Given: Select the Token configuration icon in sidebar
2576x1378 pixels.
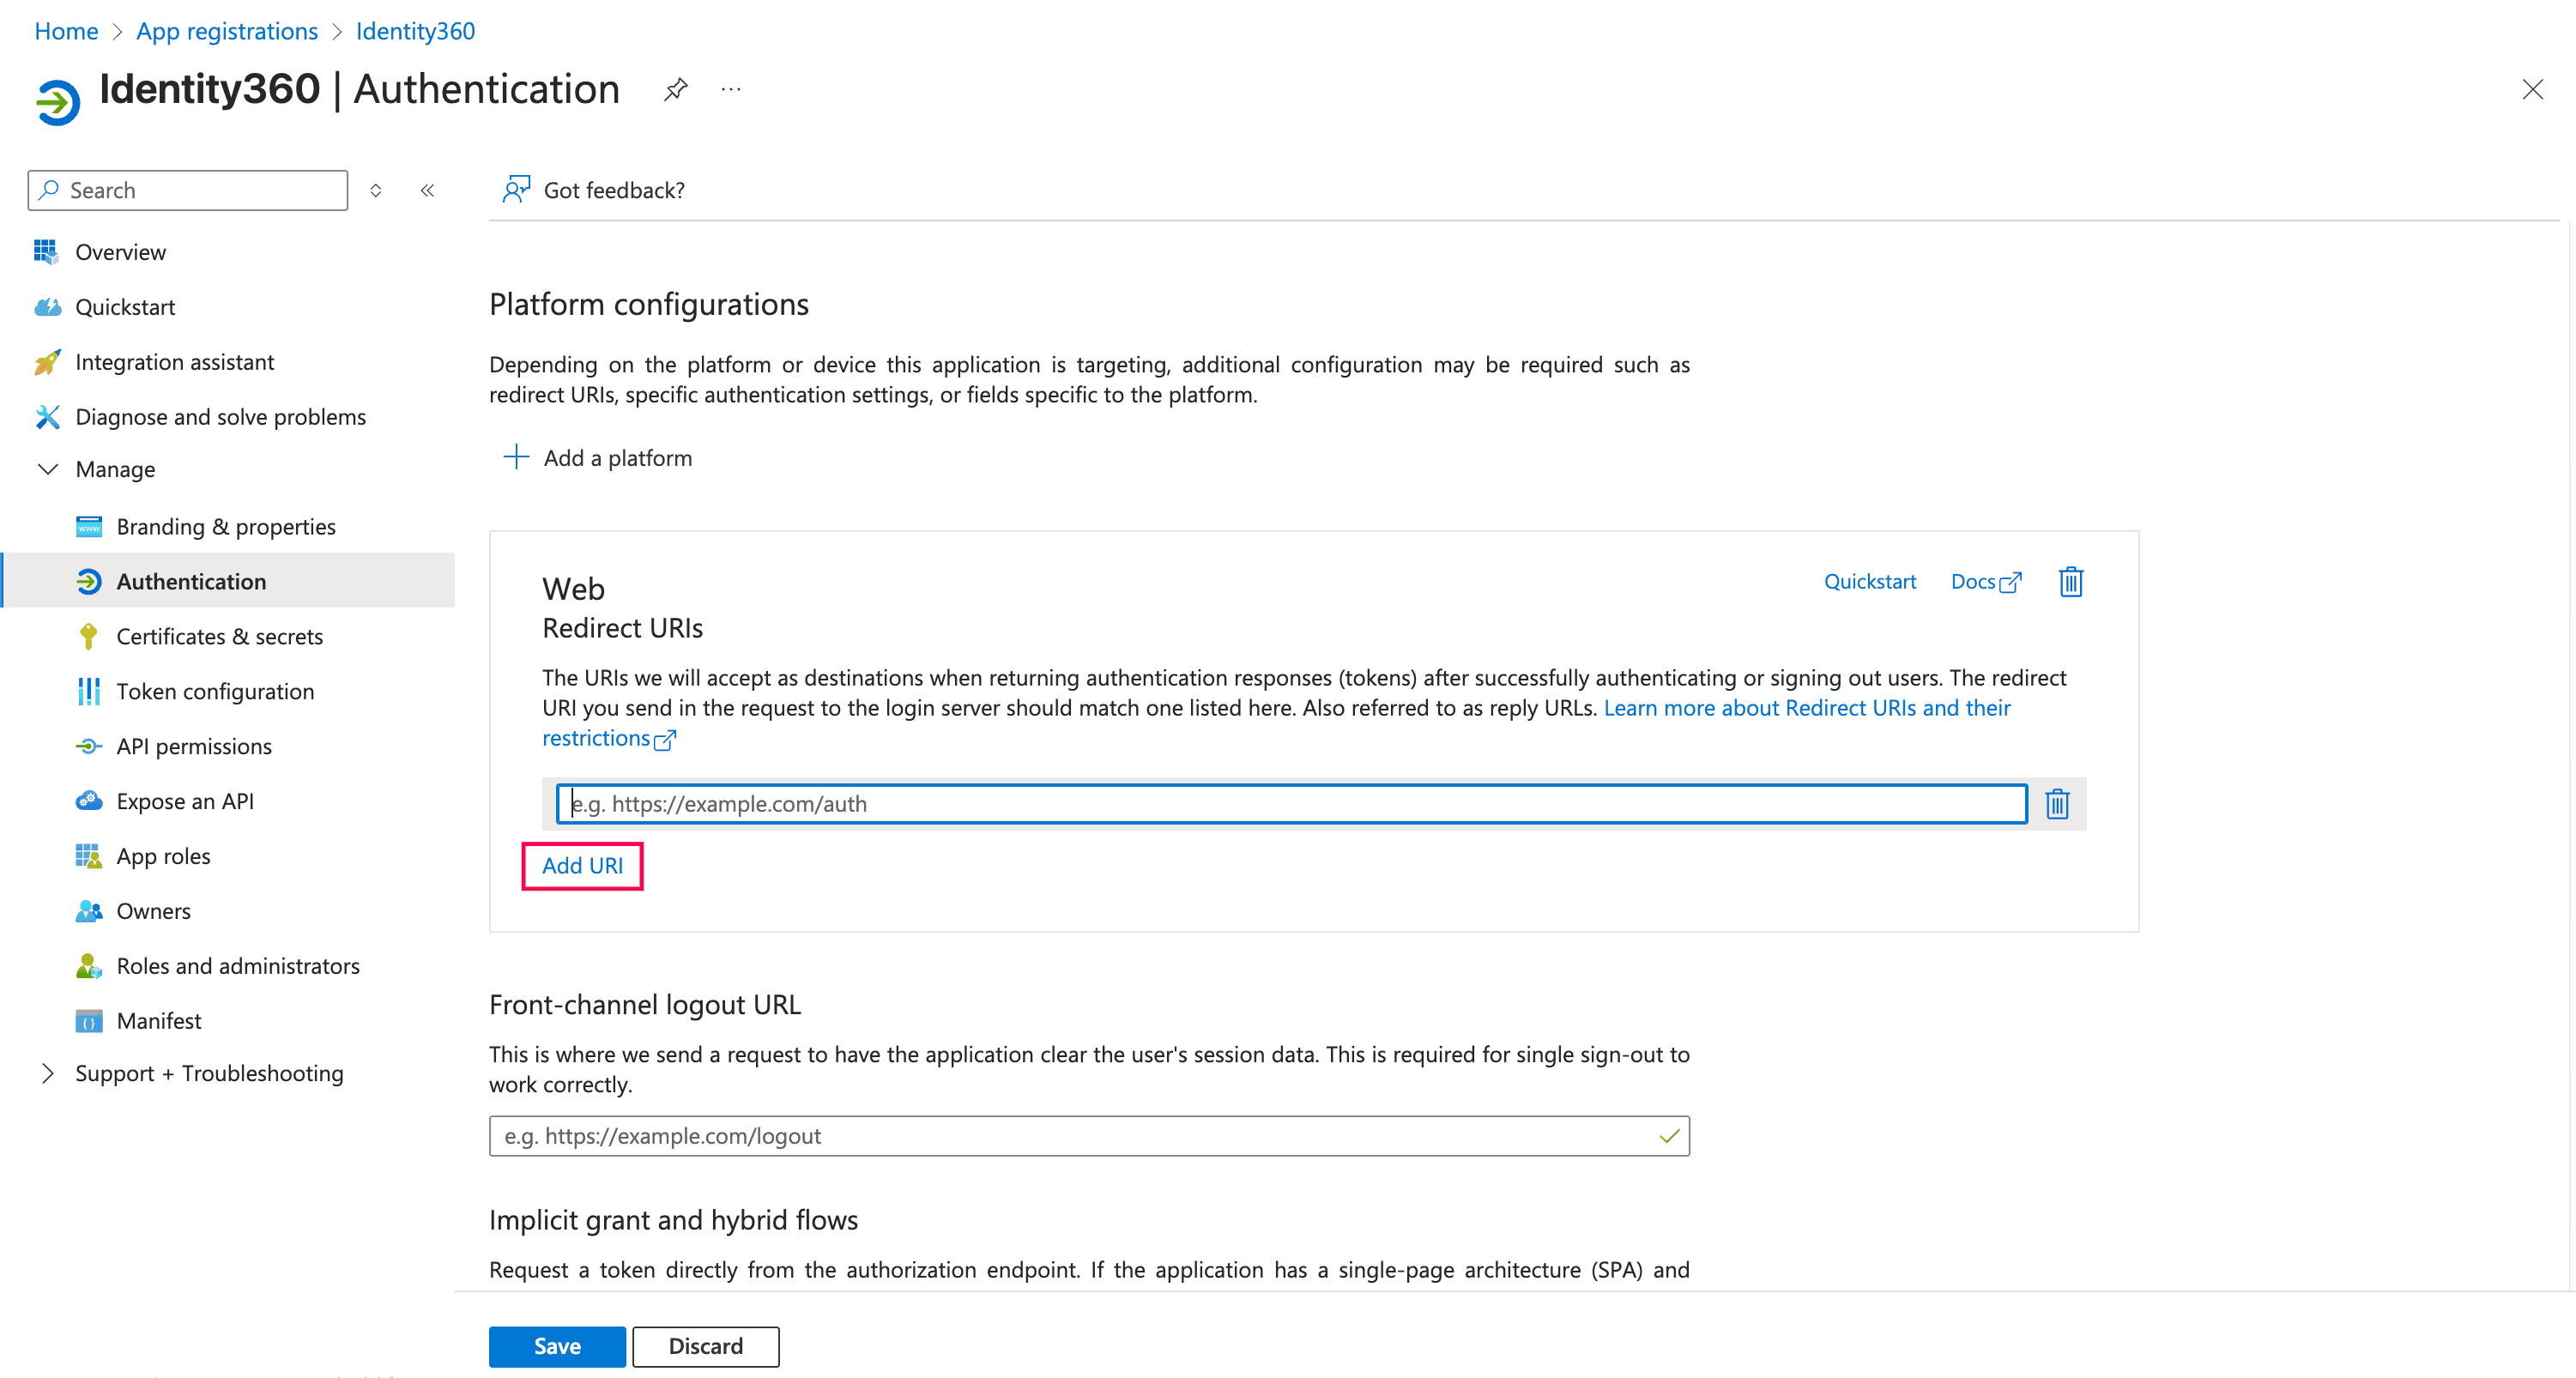Looking at the screenshot, I should click(89, 691).
